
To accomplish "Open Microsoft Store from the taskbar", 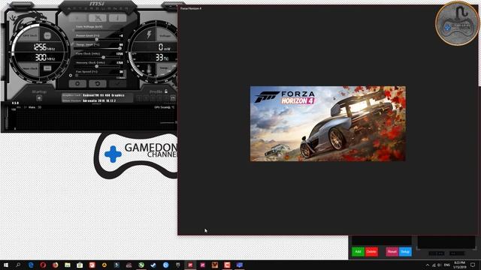I will 80,265.
